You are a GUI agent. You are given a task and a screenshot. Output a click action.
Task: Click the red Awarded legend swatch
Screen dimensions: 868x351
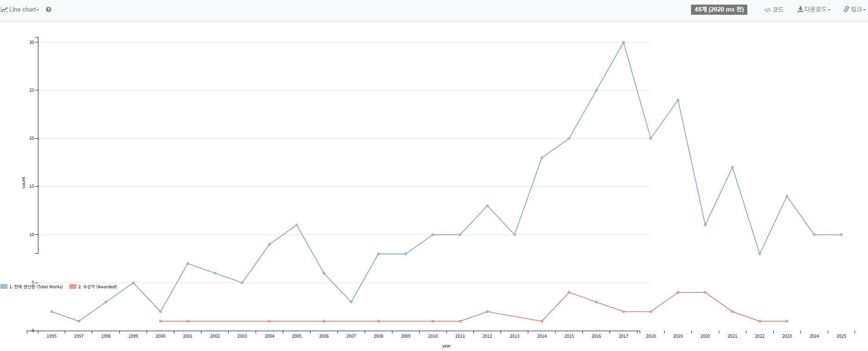click(x=73, y=286)
